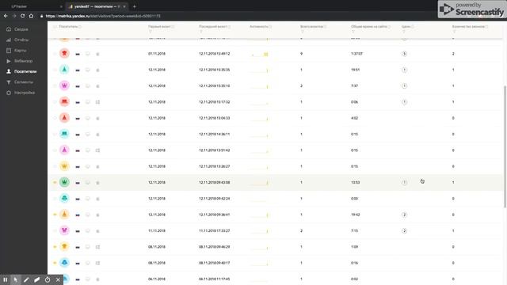This screenshot has height=285, width=507.
Task: Click the browser forward arrow
Action: [14, 16]
